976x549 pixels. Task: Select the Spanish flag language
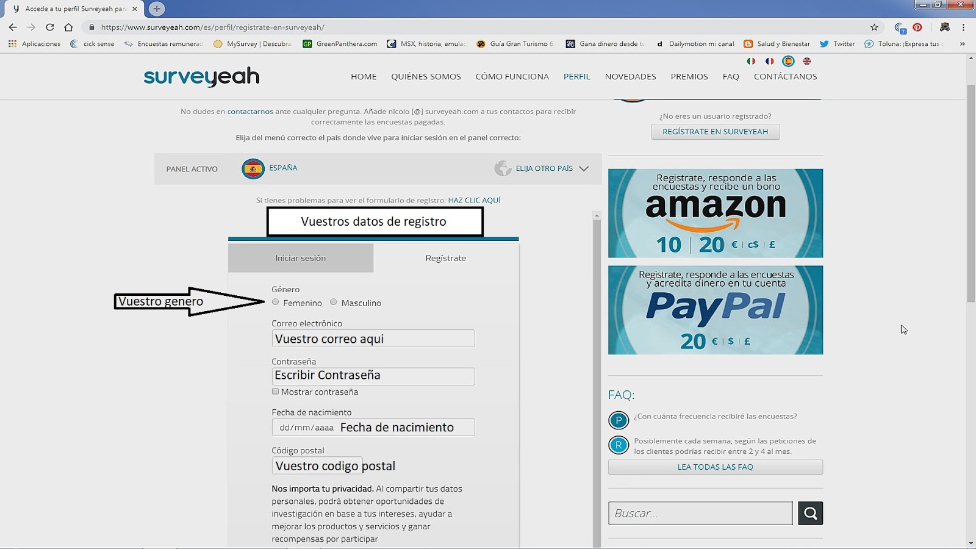(788, 61)
